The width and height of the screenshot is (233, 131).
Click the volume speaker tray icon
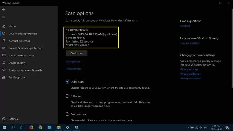201,127
